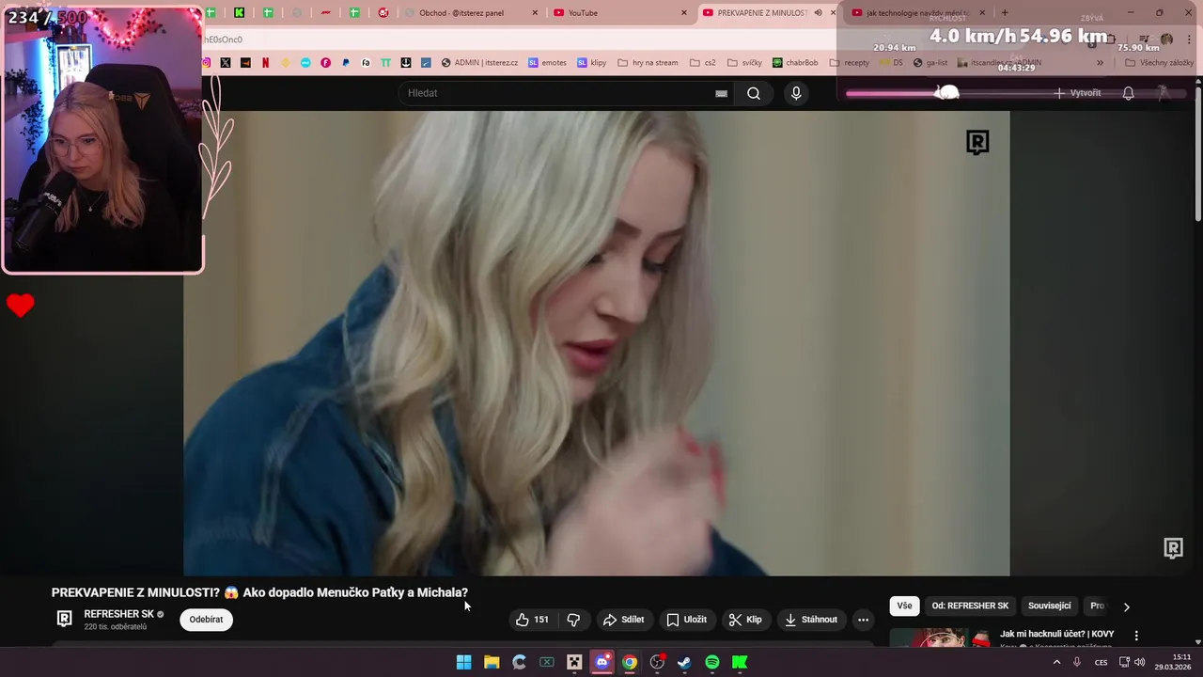Image resolution: width=1203 pixels, height=677 pixels.
Task: Click the voice search microphone icon
Action: [796, 93]
